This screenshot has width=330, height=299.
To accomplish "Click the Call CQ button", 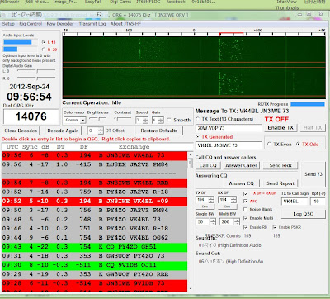I will tap(208, 165).
